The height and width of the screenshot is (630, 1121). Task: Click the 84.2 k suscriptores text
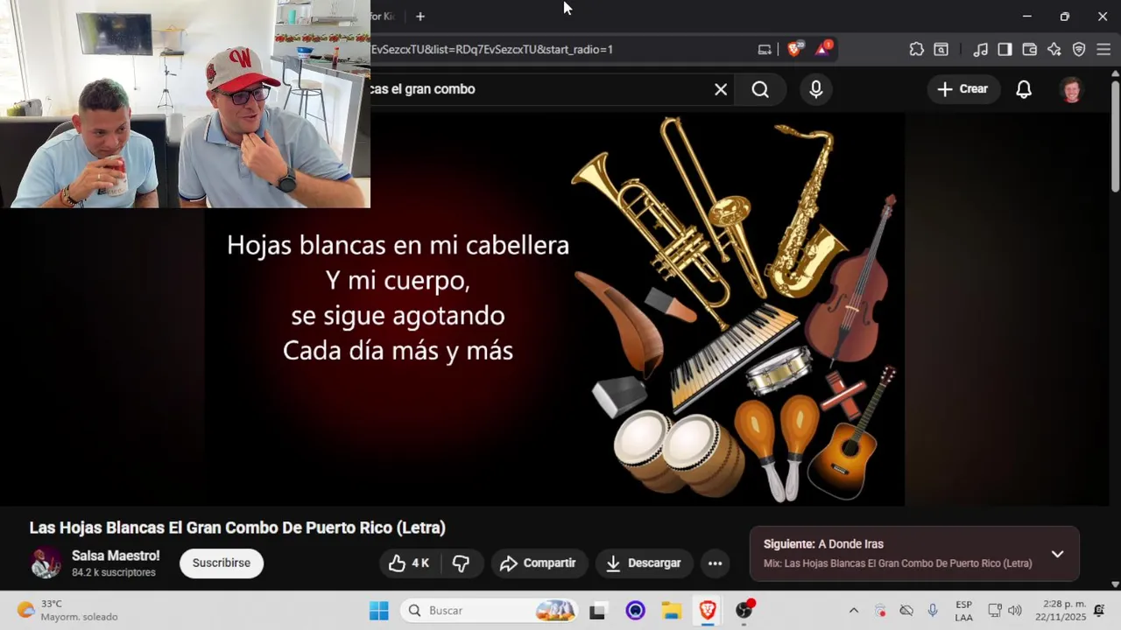(x=114, y=572)
